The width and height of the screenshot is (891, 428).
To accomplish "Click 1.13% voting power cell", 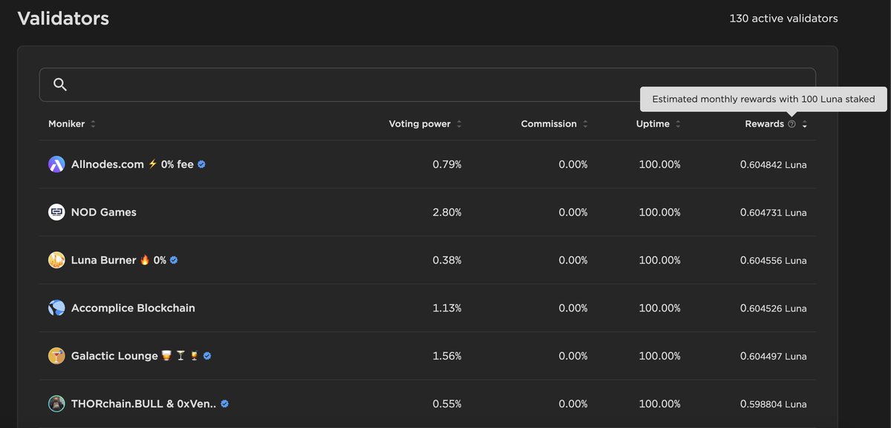I will 447,308.
